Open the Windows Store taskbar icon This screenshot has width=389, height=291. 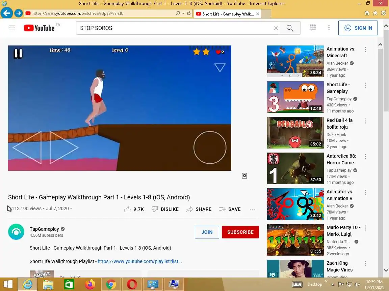(x=69, y=284)
